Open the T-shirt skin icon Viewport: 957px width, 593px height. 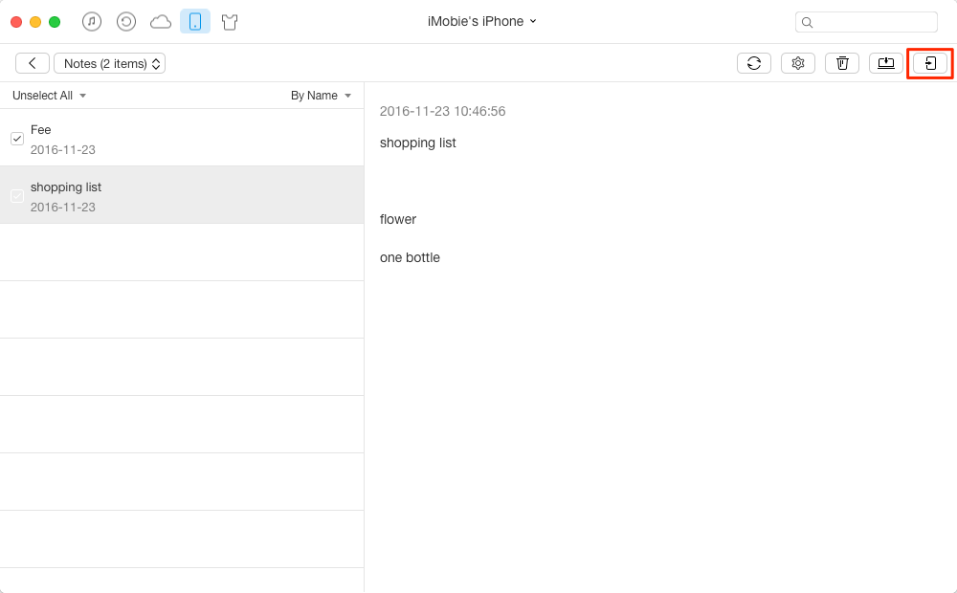230,23
